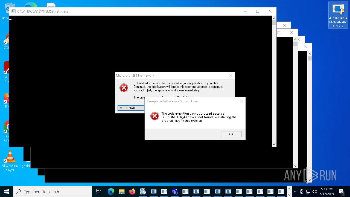Viewport: 350px width, 197px height.
Task: Maximize the netsh.exe console window
Action: [257, 11]
